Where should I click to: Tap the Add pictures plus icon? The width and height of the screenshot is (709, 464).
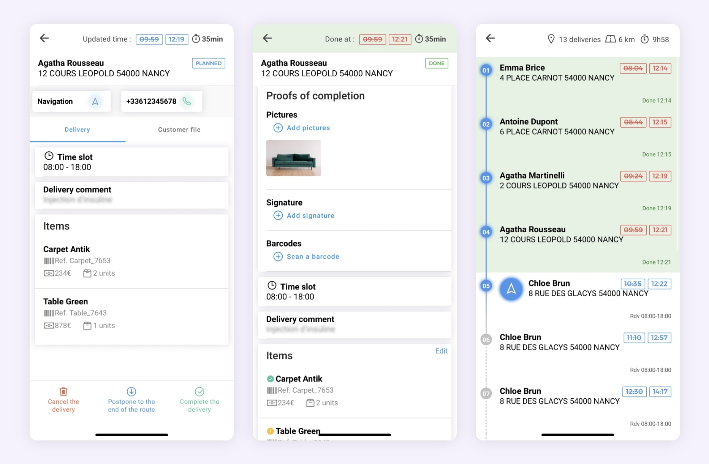pyautogui.click(x=278, y=128)
